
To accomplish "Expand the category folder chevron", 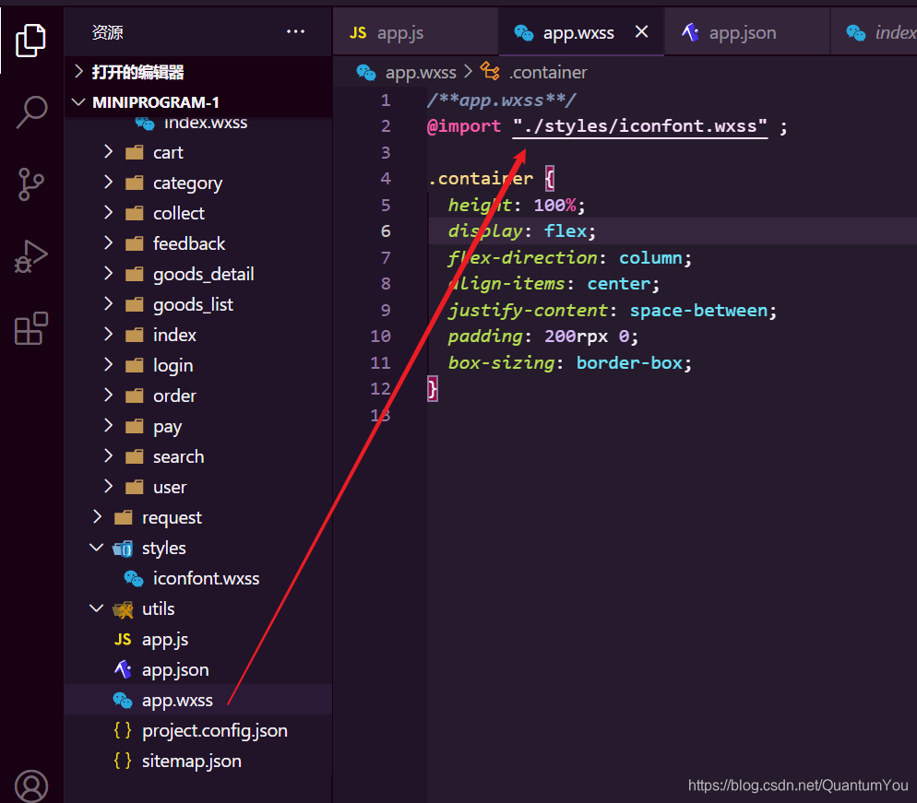I will click(108, 183).
